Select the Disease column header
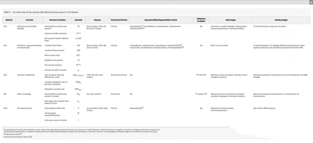This screenshot has width=313, height=143. pyautogui.click(x=97, y=20)
